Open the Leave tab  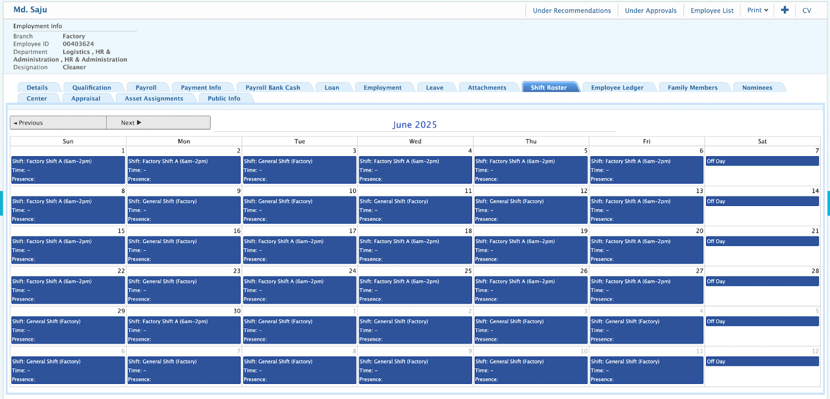coord(435,88)
